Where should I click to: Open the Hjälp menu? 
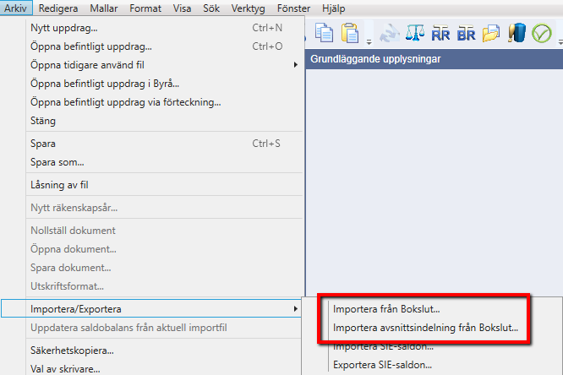(334, 8)
